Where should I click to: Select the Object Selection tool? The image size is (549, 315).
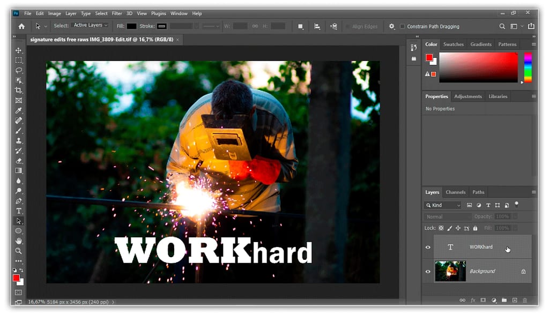19,80
